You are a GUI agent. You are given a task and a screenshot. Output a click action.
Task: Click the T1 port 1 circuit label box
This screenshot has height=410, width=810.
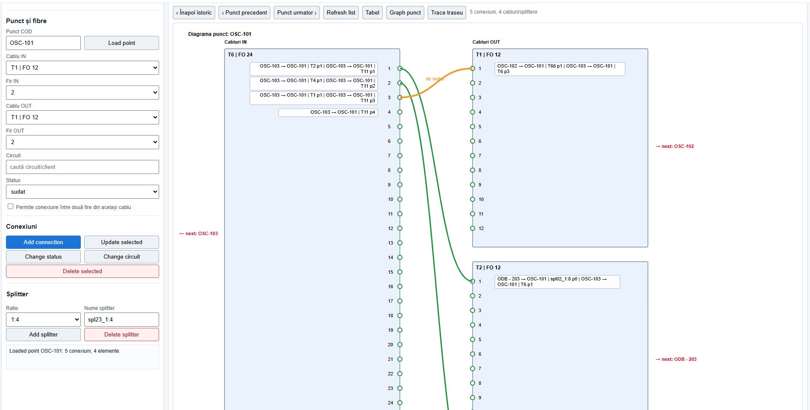pyautogui.click(x=560, y=69)
